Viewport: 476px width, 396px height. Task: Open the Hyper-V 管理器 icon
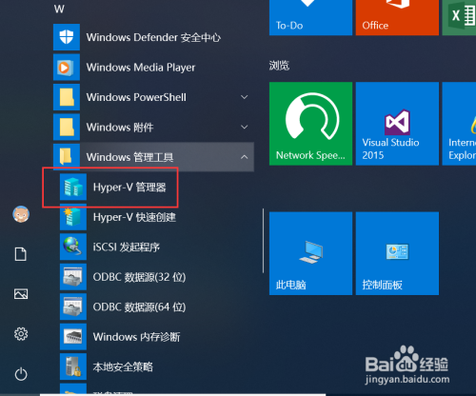tap(73, 187)
